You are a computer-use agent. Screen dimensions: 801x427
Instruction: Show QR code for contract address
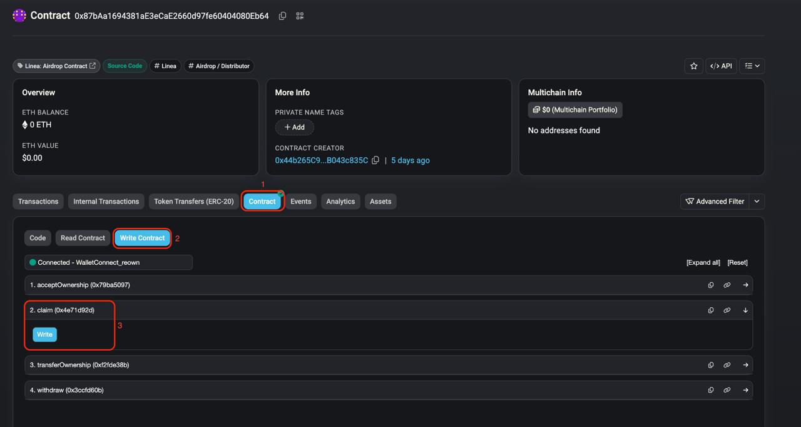300,16
